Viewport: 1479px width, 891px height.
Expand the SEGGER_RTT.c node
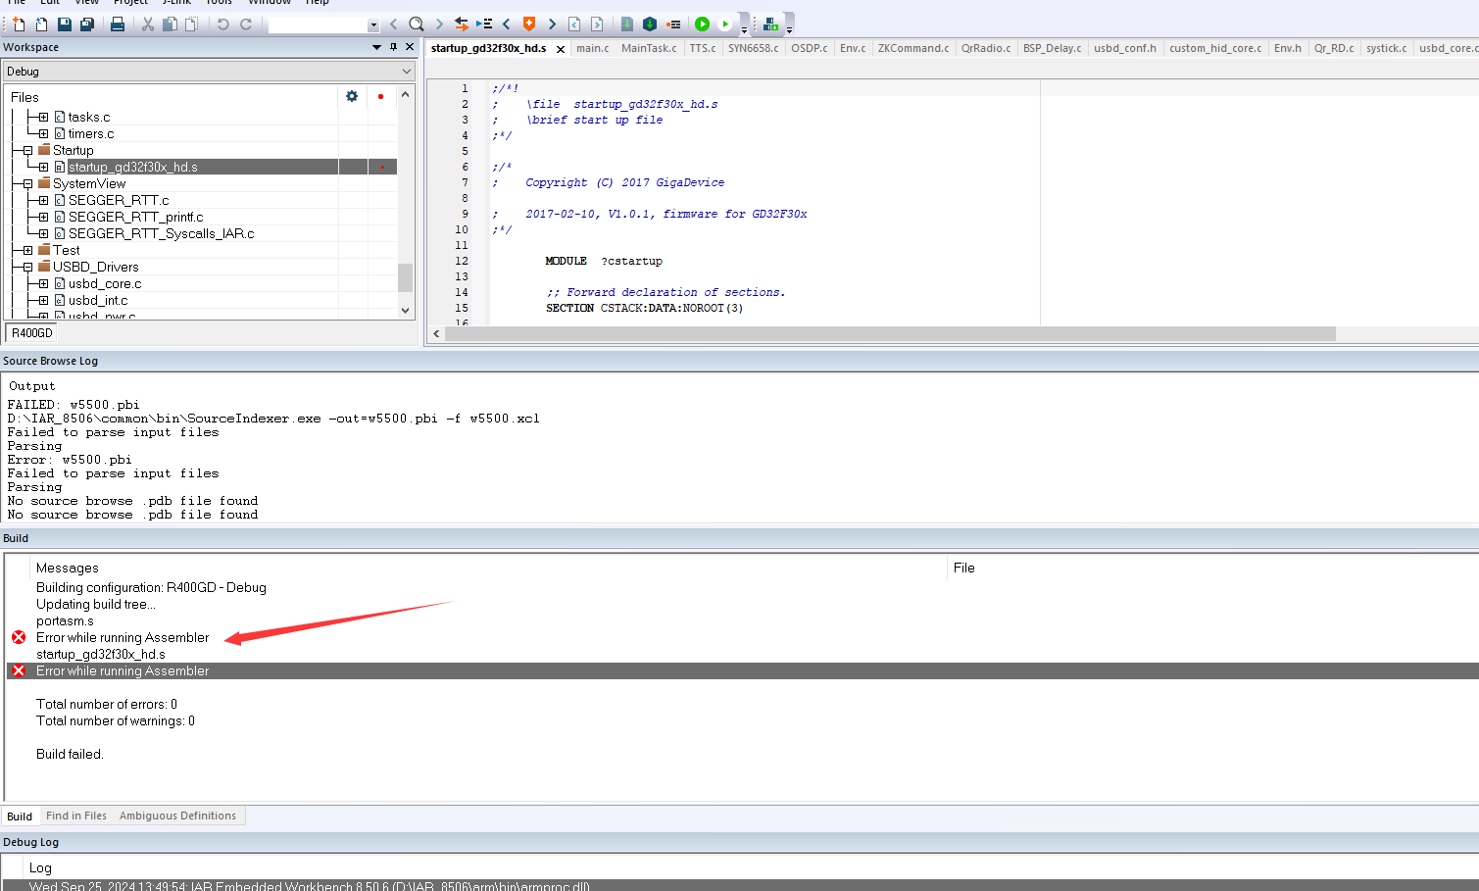(x=43, y=201)
